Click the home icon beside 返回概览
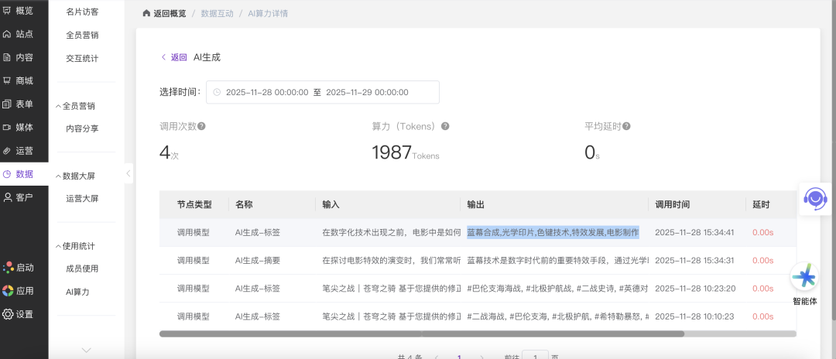This screenshot has height=359, width=836. [146, 13]
